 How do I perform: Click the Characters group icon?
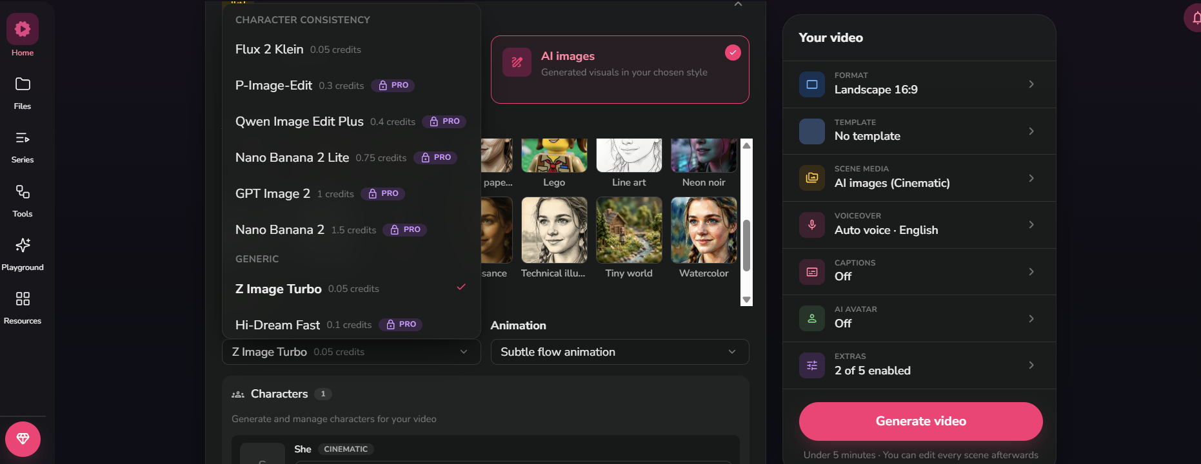pos(238,394)
